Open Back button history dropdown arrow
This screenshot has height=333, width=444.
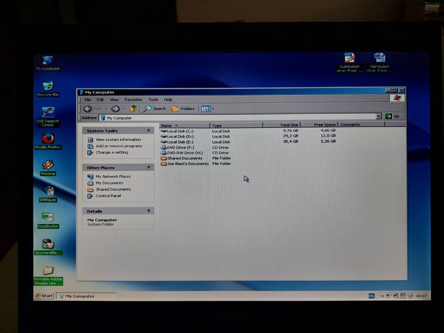107,109
